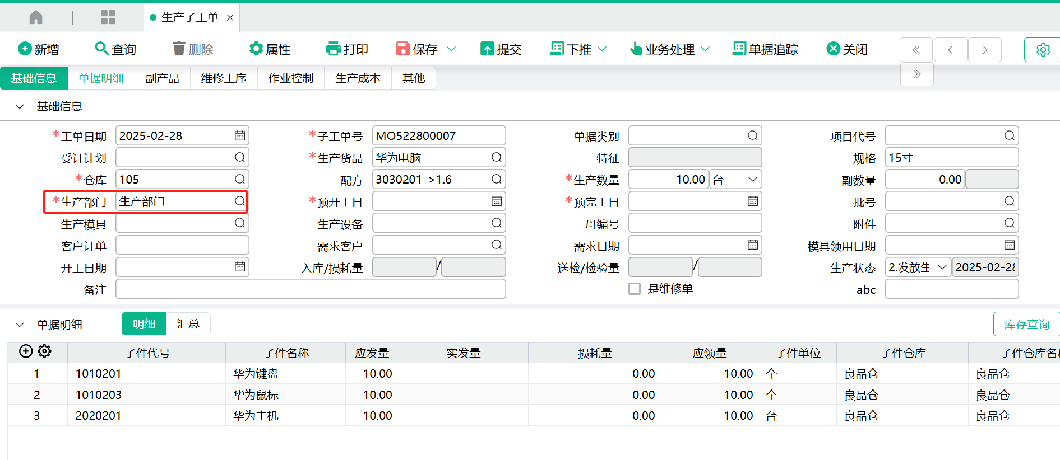Open the 批号 lookup icon

tap(1010, 201)
